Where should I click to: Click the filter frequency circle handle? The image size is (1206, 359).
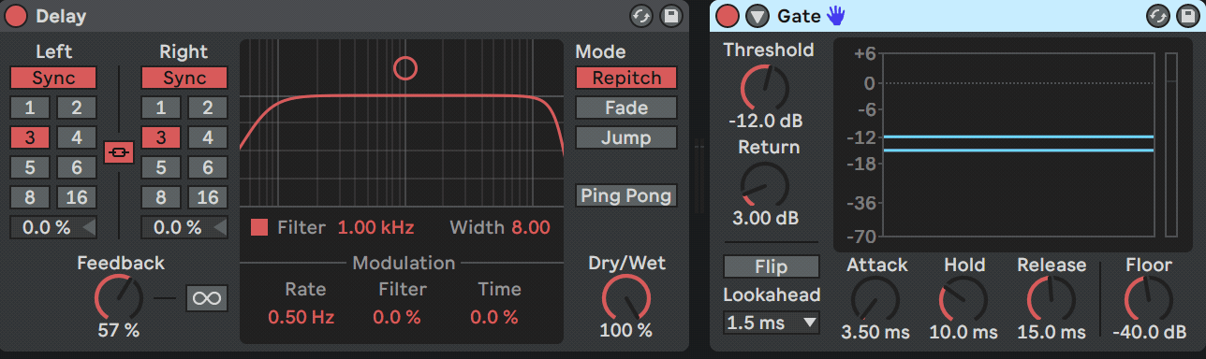[x=405, y=67]
